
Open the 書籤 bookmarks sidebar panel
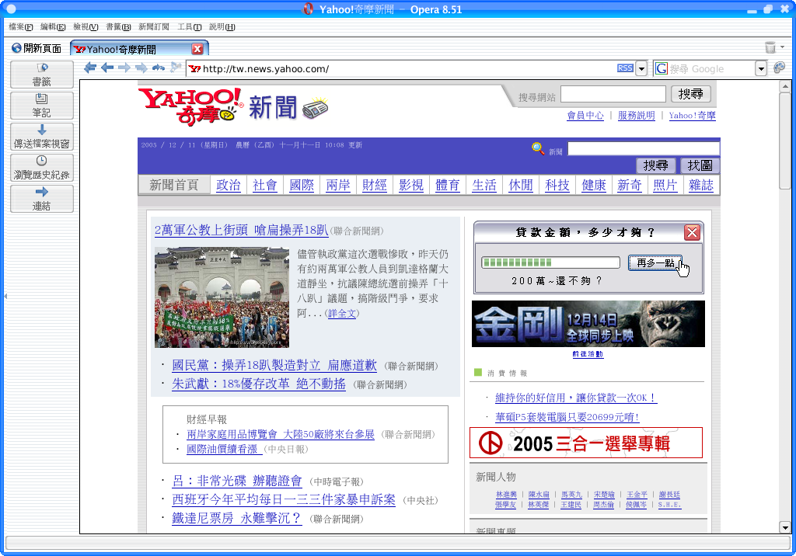point(42,75)
